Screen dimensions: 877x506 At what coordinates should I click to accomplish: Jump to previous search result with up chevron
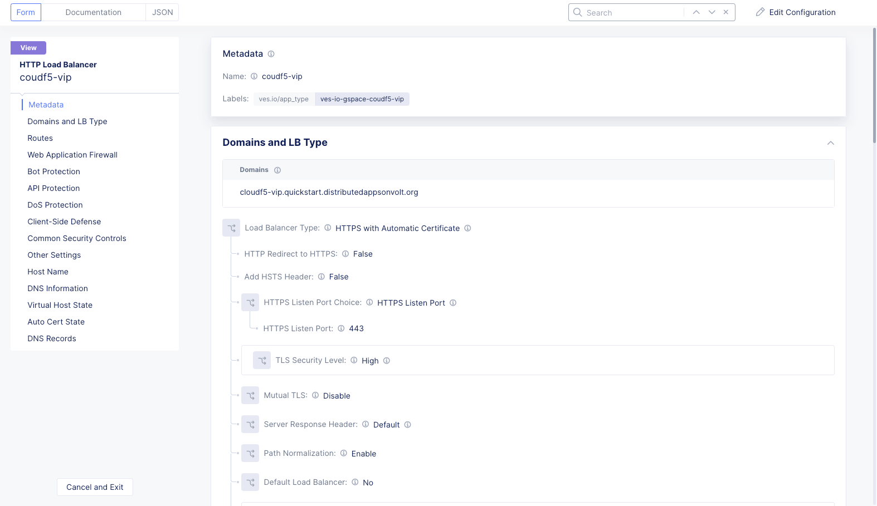tap(696, 12)
